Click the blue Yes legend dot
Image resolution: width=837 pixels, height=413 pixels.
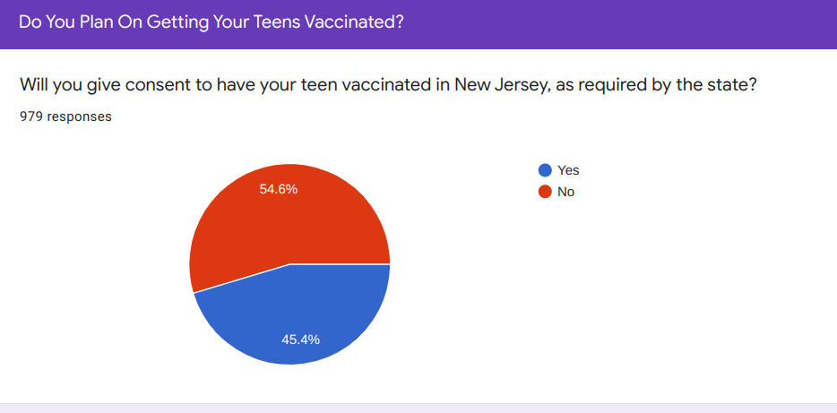click(545, 170)
